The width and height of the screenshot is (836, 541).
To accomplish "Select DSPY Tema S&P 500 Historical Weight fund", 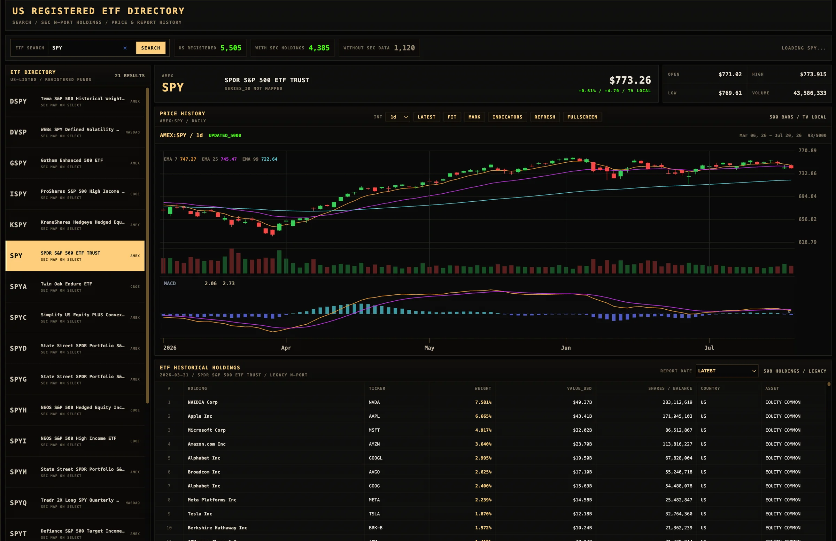I will coord(75,101).
